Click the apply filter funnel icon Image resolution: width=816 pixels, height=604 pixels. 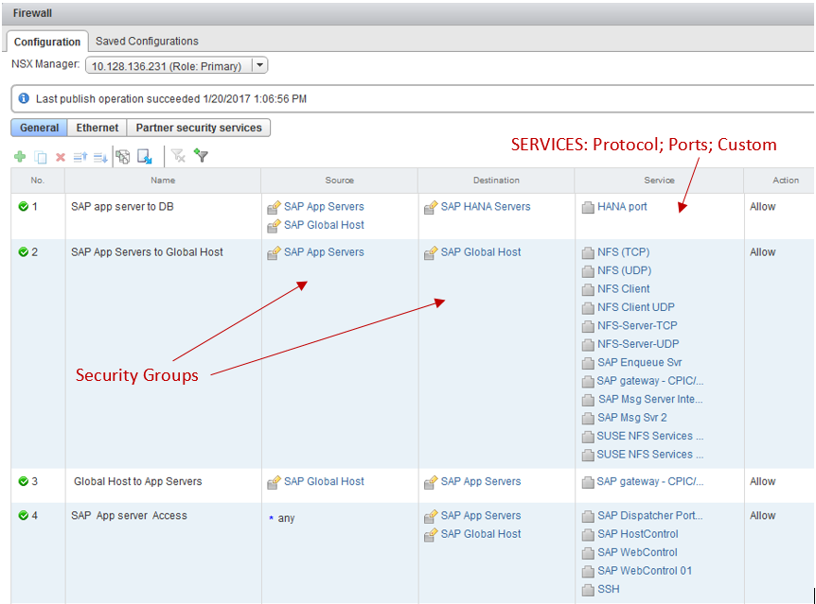[x=201, y=156]
